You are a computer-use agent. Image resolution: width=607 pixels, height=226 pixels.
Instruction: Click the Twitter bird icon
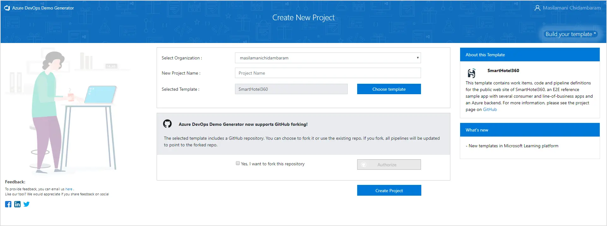pos(27,204)
